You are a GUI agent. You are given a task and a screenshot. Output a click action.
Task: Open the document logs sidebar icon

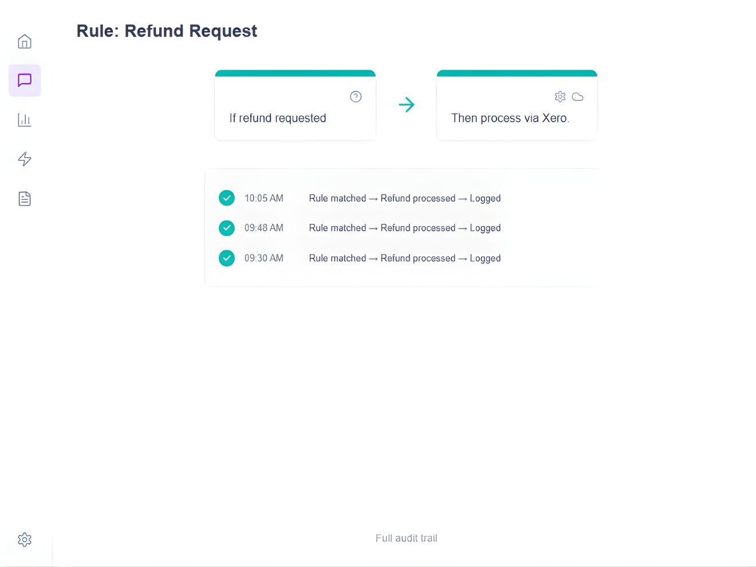24,198
